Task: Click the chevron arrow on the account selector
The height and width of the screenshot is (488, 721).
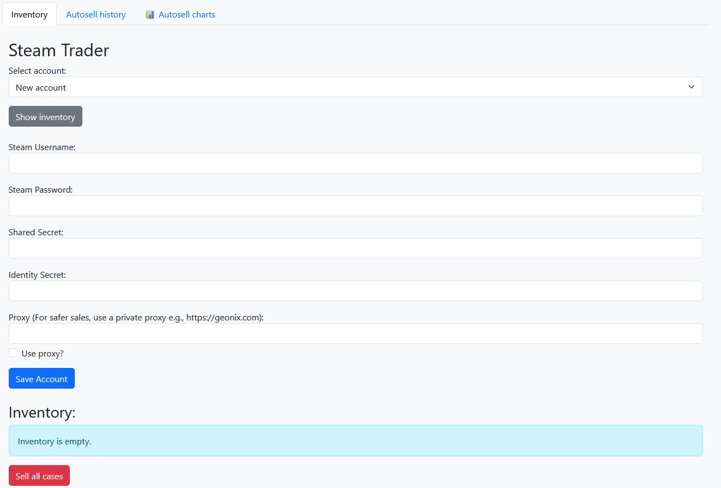Action: (x=691, y=87)
